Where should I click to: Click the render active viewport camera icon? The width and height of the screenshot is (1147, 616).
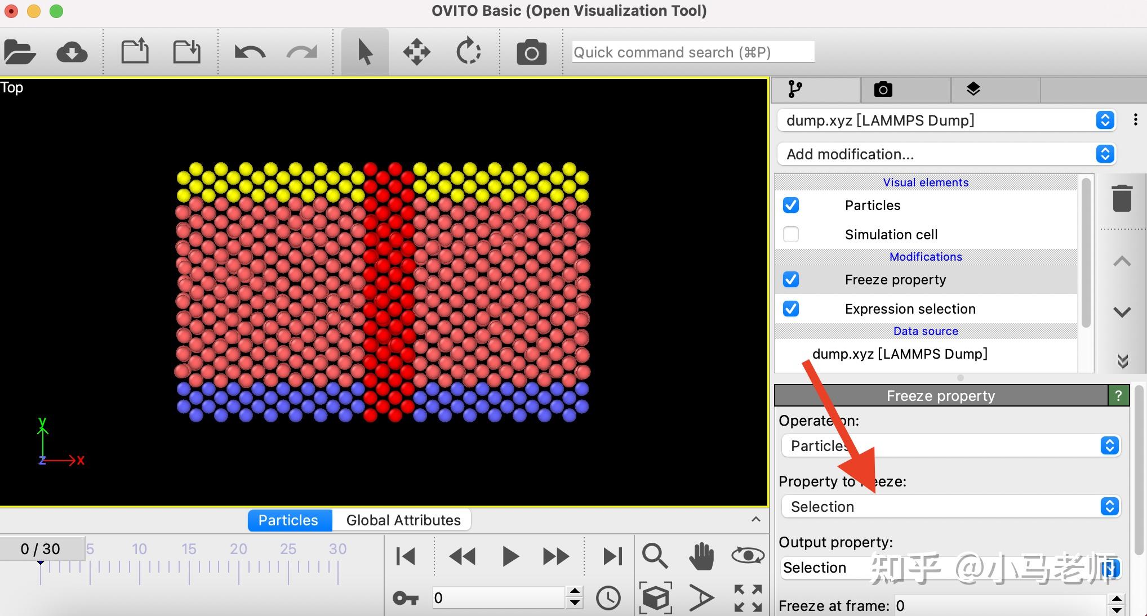pos(531,52)
